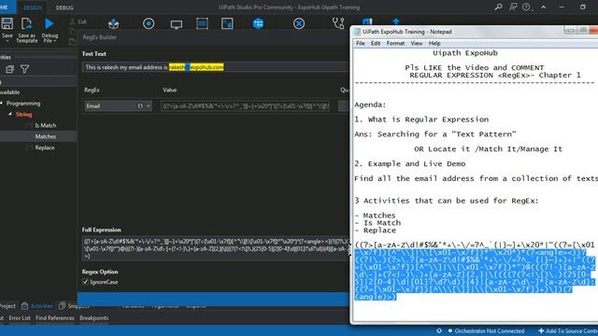Image resolution: width=598 pixels, height=336 pixels.
Task: Click the Notepad icon in its title bar
Action: tap(357, 32)
